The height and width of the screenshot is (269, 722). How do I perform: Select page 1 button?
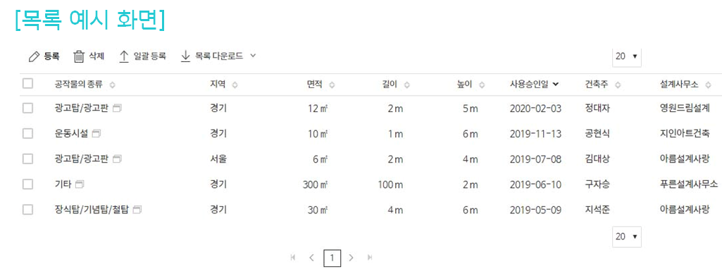tap(332, 258)
